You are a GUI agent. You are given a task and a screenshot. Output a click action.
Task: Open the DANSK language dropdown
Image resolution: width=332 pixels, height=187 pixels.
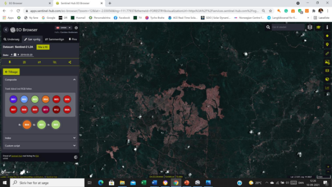coord(63,28)
